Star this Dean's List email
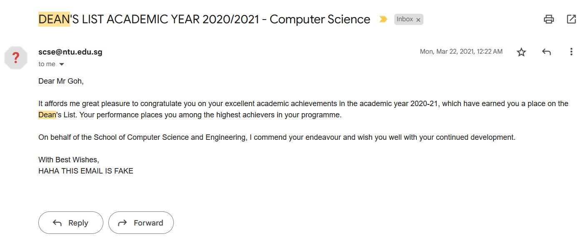The height and width of the screenshot is (243, 586). [x=521, y=52]
